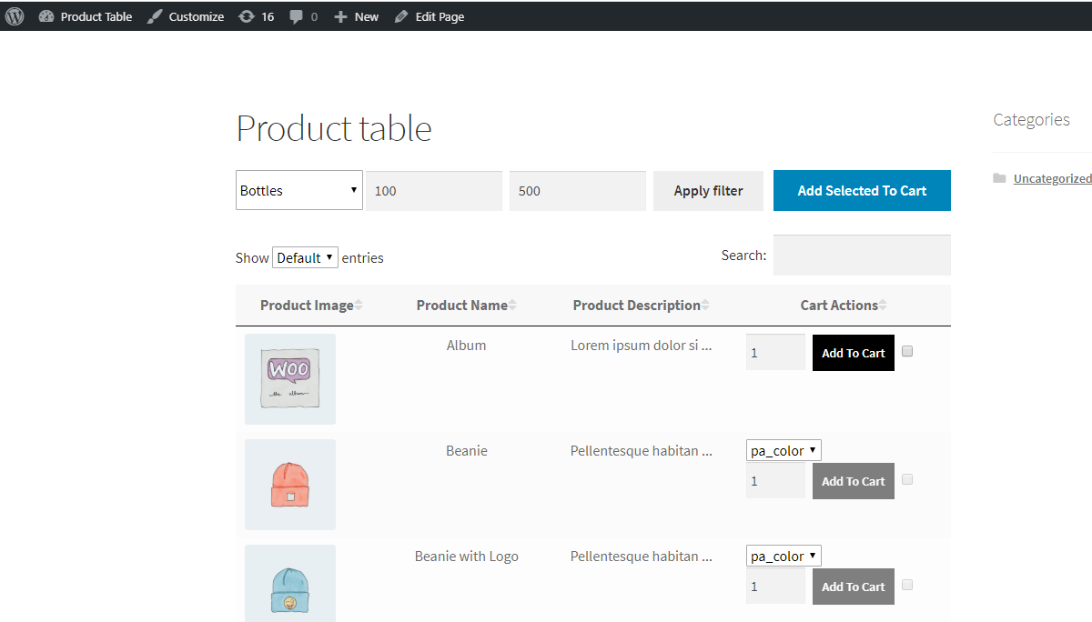
Task: Enable the checkbox next to Beanie's Add To Cart
Action: tap(907, 479)
